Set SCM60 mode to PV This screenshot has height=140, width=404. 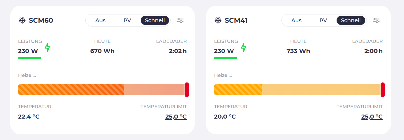[127, 20]
